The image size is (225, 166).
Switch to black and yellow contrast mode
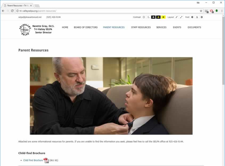coord(158,17)
